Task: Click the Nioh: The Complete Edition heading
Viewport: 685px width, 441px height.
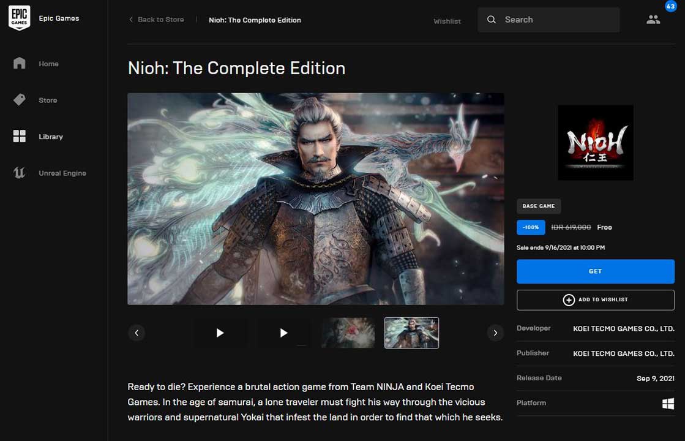Action: [236, 68]
